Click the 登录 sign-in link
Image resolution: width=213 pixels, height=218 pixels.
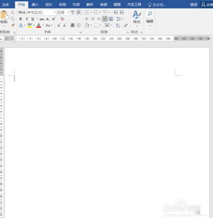click(194, 5)
